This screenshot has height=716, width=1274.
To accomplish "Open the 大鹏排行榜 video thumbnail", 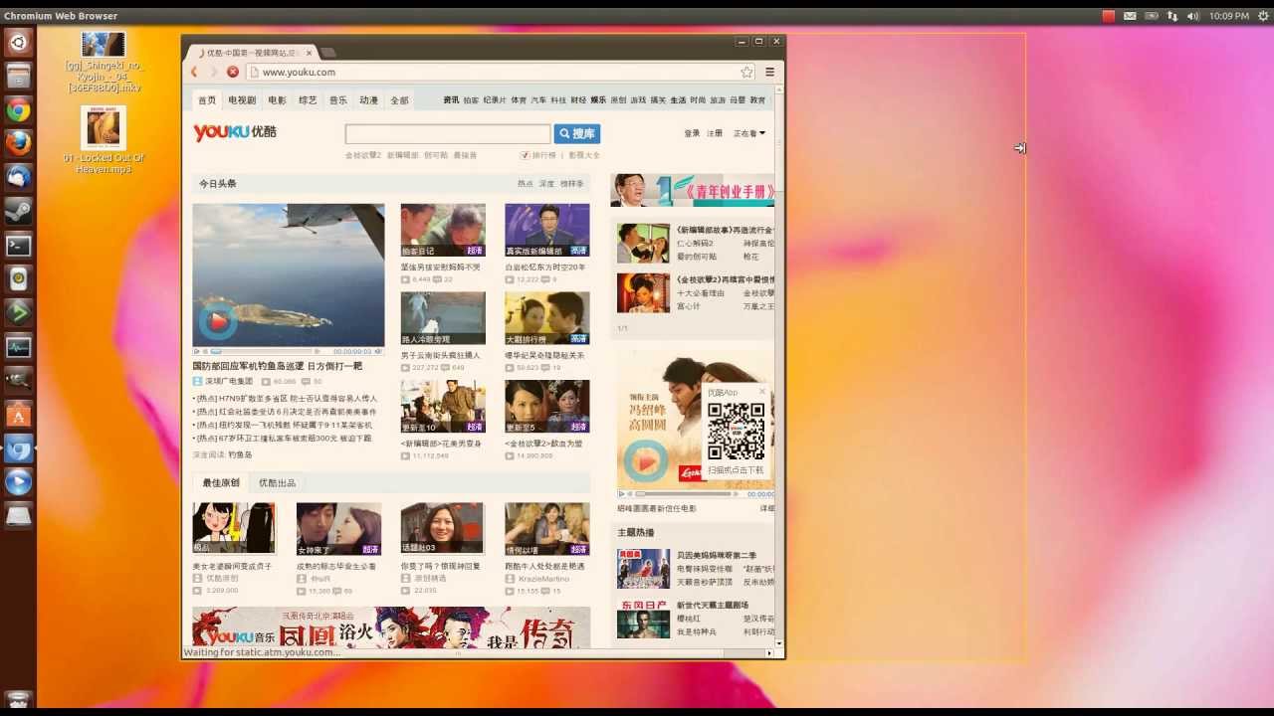I will [x=546, y=318].
